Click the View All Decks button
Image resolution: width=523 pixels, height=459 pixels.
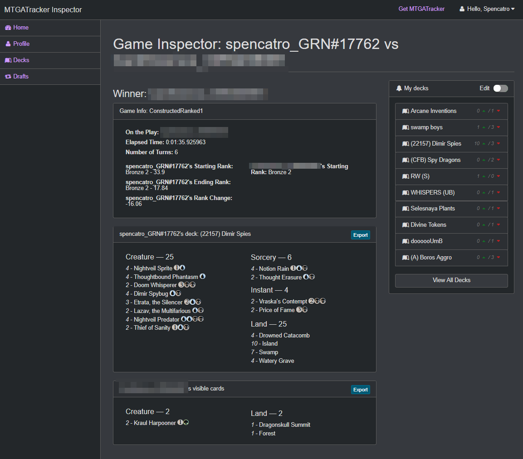(451, 281)
